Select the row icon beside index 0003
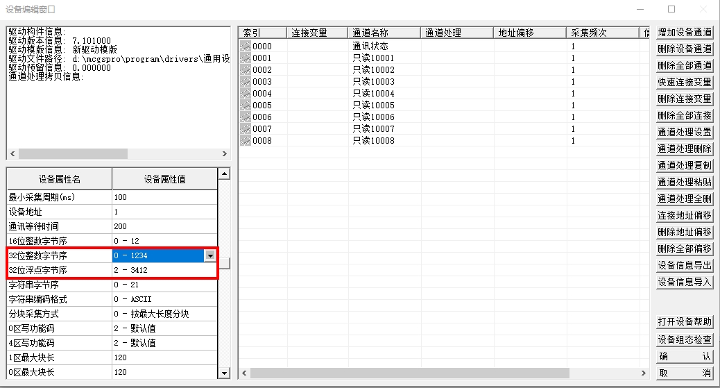The image size is (720, 388). point(246,82)
